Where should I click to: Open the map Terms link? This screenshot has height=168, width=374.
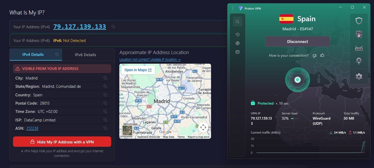pyautogui.click(x=181, y=137)
